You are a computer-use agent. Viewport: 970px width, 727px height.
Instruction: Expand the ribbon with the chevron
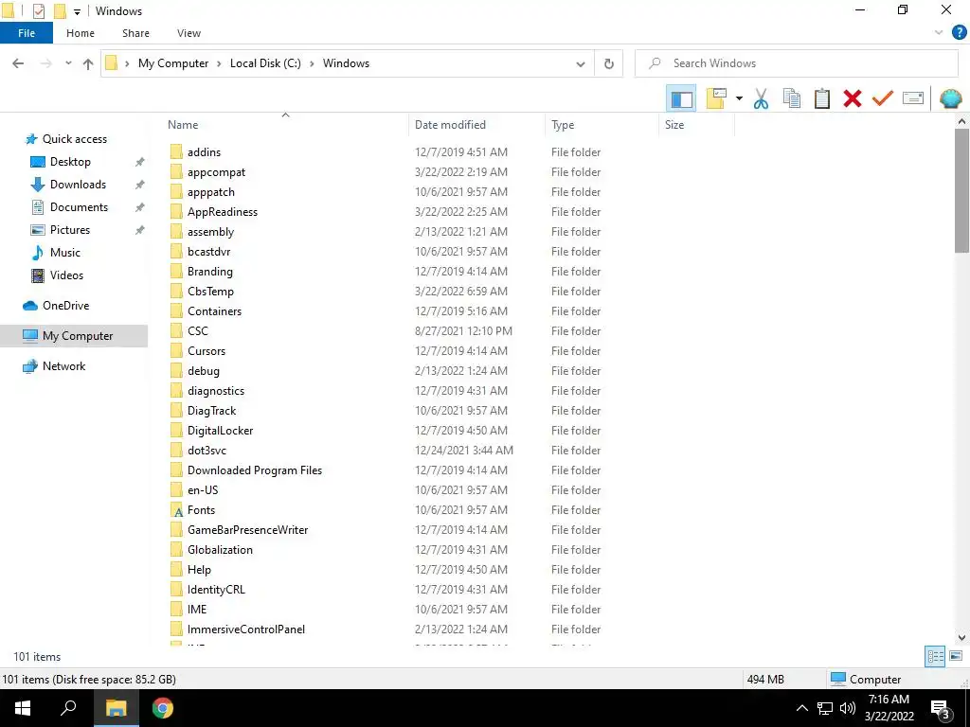[x=939, y=33]
